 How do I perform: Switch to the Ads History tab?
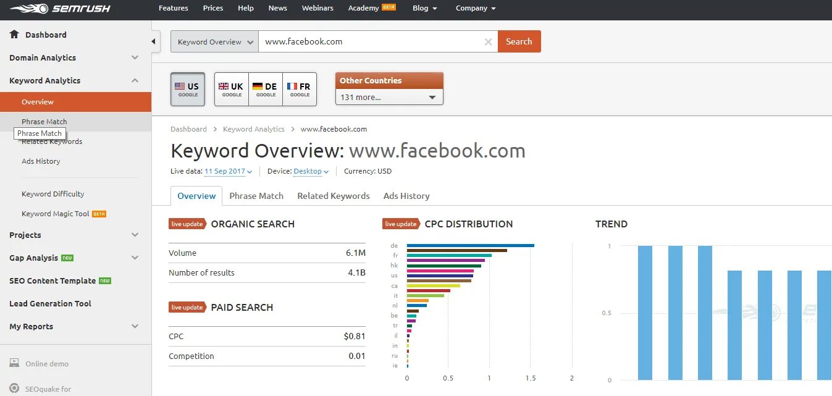pos(406,196)
